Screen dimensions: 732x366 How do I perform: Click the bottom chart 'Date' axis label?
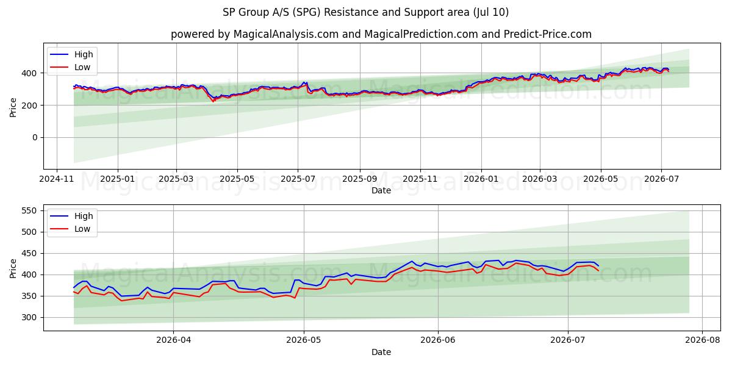(381, 352)
